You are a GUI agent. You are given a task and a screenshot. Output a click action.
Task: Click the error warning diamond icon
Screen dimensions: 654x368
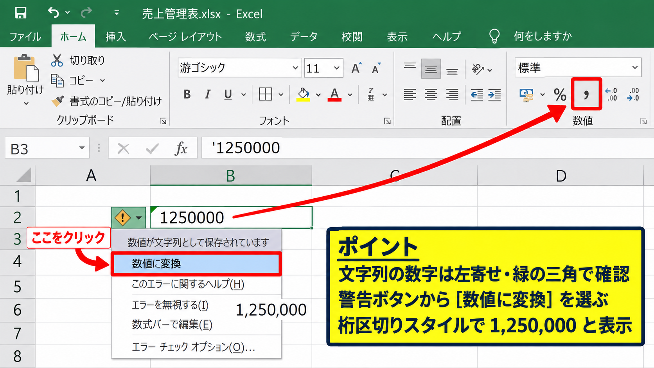click(x=123, y=217)
